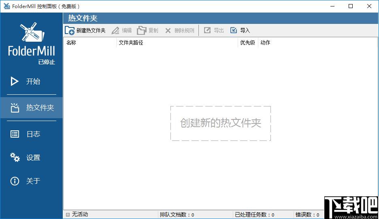Click the 导出 toolbar button label

219,30
